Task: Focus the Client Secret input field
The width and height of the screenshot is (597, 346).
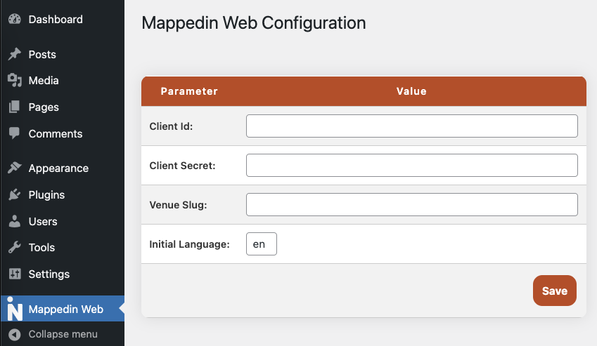Action: pyautogui.click(x=412, y=165)
